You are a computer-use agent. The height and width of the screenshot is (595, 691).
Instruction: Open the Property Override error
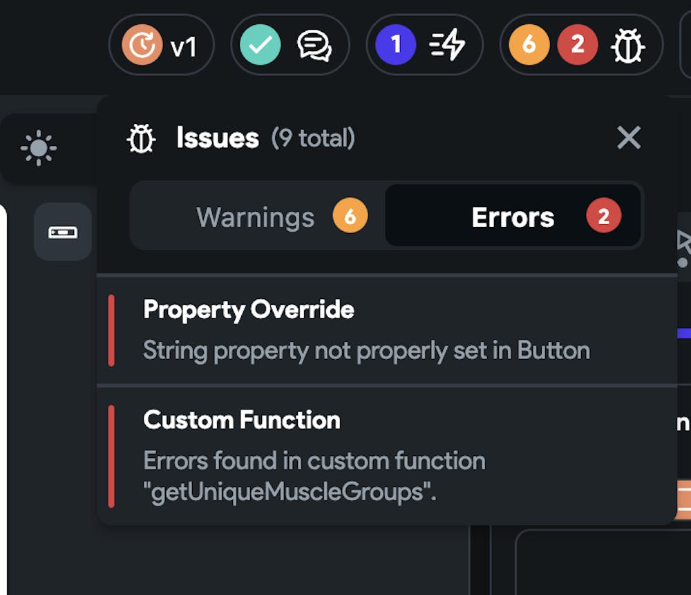(x=249, y=309)
